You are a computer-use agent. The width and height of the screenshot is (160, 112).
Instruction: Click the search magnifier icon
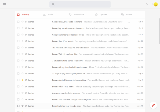coord(53,4)
